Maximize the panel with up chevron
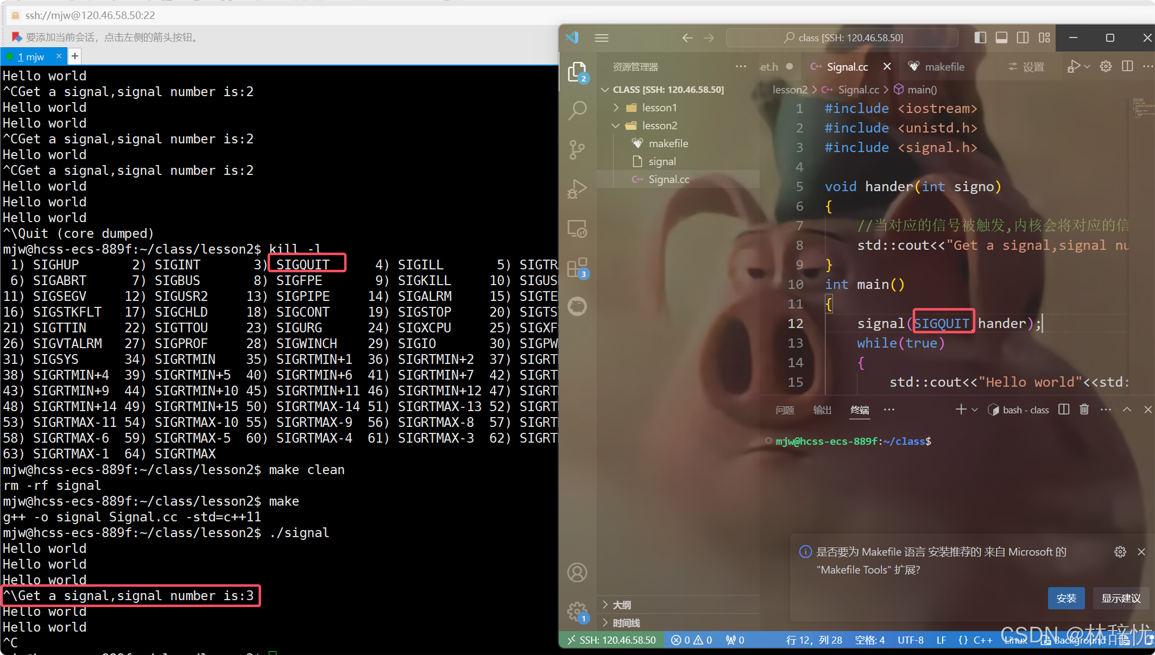 point(1127,410)
